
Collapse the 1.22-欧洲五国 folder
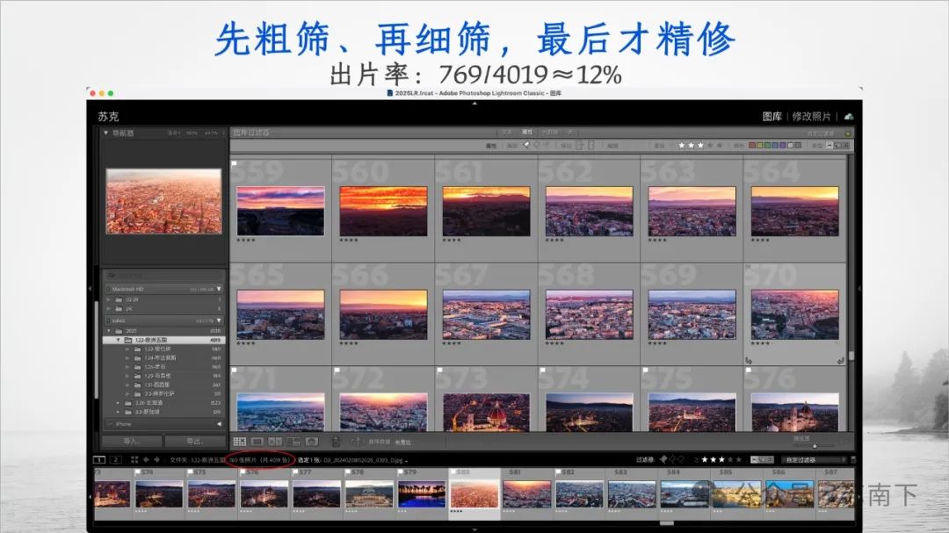click(x=118, y=340)
